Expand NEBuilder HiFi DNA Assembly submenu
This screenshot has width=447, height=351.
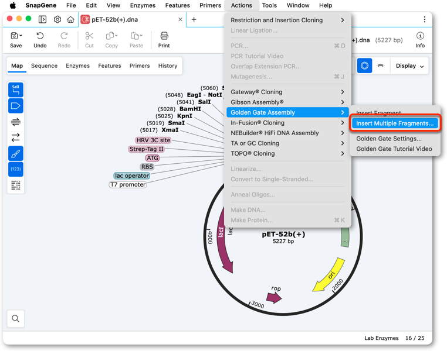(x=287, y=133)
